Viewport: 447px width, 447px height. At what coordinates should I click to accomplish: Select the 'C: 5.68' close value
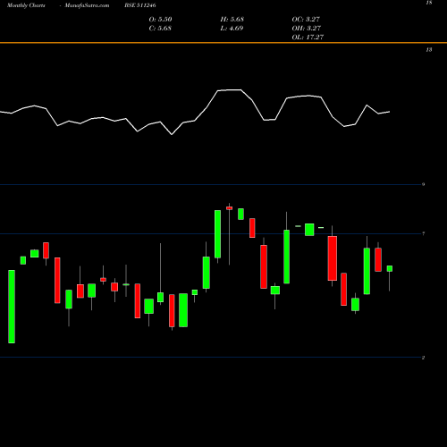tap(160, 29)
